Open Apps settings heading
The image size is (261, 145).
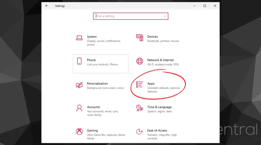coord(151,84)
